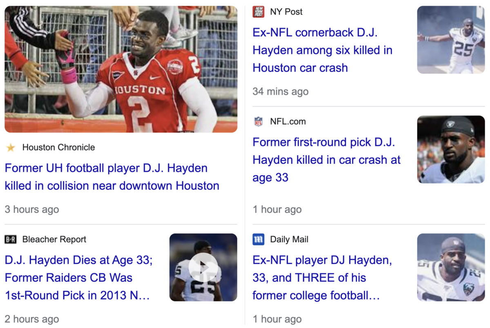Click the Bleacher Report B/R logo icon
This screenshot has height=328, width=490.
point(11,240)
